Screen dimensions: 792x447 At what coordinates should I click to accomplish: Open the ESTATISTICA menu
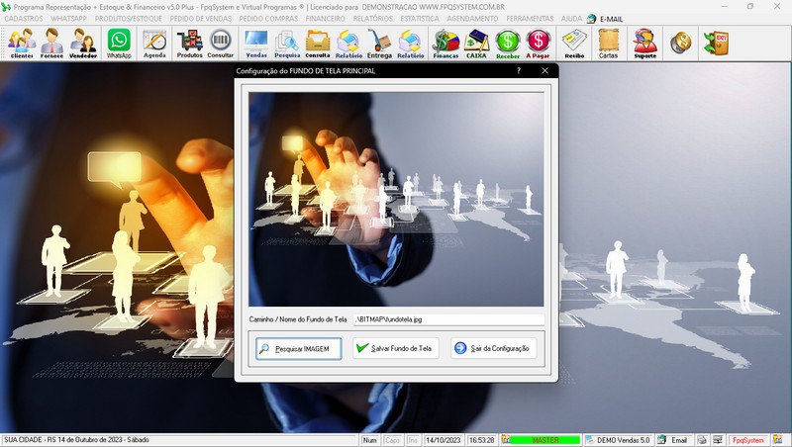tap(420, 19)
